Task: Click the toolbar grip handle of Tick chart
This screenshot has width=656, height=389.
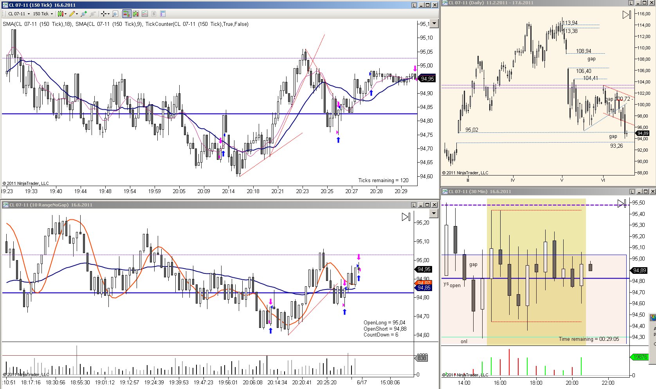Action: click(4, 14)
